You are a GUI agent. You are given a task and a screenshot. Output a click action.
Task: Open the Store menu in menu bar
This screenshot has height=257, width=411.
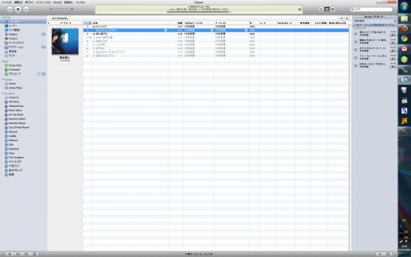57,2
